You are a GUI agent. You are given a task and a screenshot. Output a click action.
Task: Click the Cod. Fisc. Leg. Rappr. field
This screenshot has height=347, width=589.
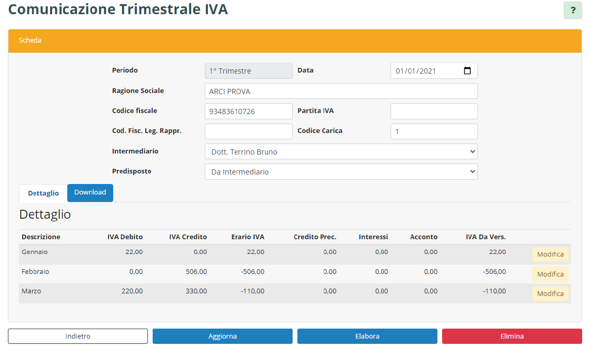point(248,131)
